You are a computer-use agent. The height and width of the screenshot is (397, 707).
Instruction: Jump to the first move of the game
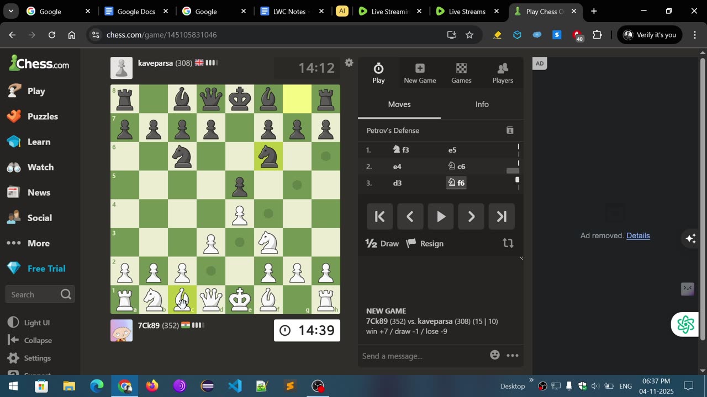(x=380, y=217)
